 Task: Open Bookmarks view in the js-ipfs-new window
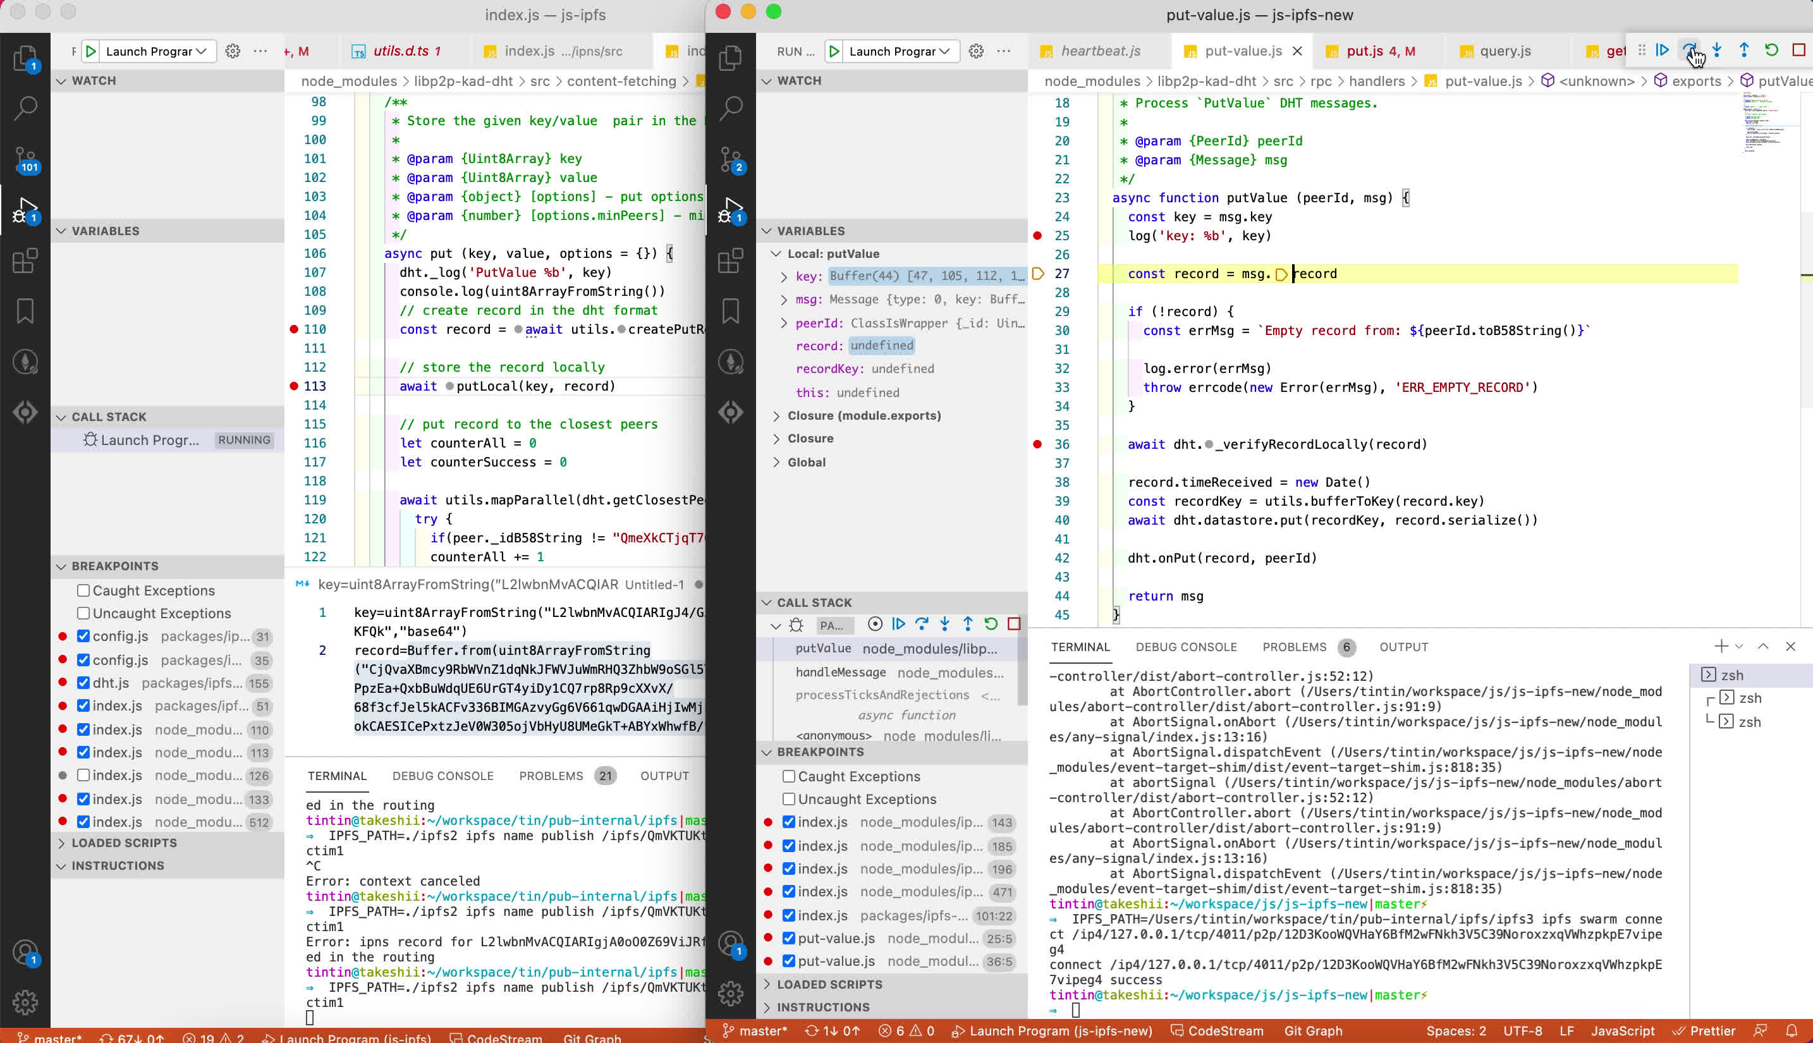pyautogui.click(x=731, y=311)
